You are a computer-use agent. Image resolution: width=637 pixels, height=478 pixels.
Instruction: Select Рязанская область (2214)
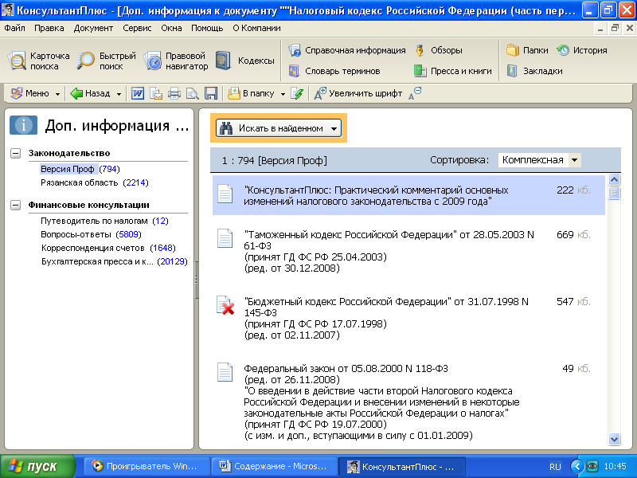[x=94, y=182]
